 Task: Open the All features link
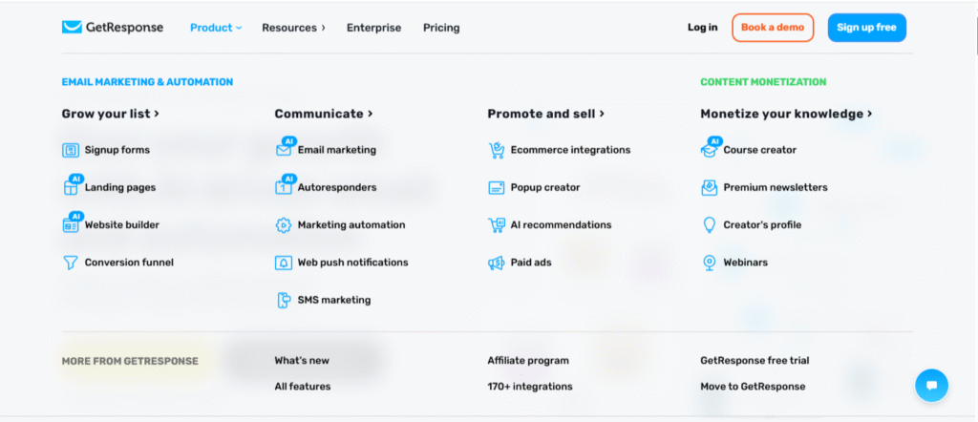(303, 387)
